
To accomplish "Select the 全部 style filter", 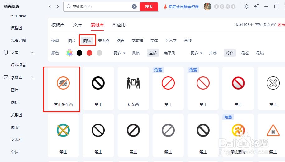I will coord(153,53).
